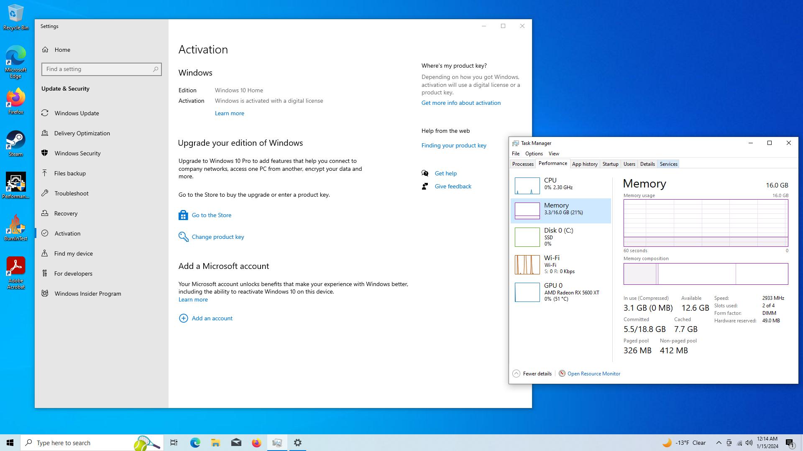Click Learn more under Microsoft account
The height and width of the screenshot is (451, 803).
(x=193, y=299)
